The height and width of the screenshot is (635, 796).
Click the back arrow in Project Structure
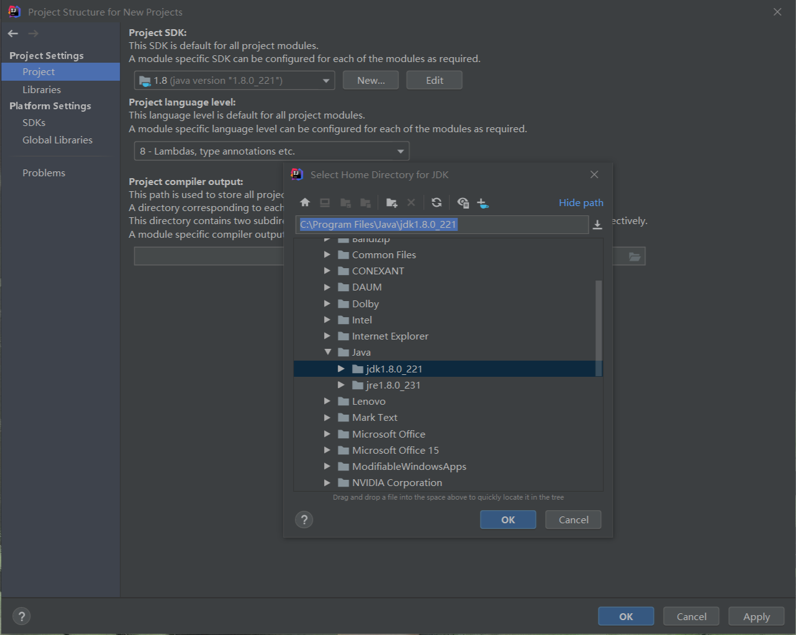coord(13,34)
